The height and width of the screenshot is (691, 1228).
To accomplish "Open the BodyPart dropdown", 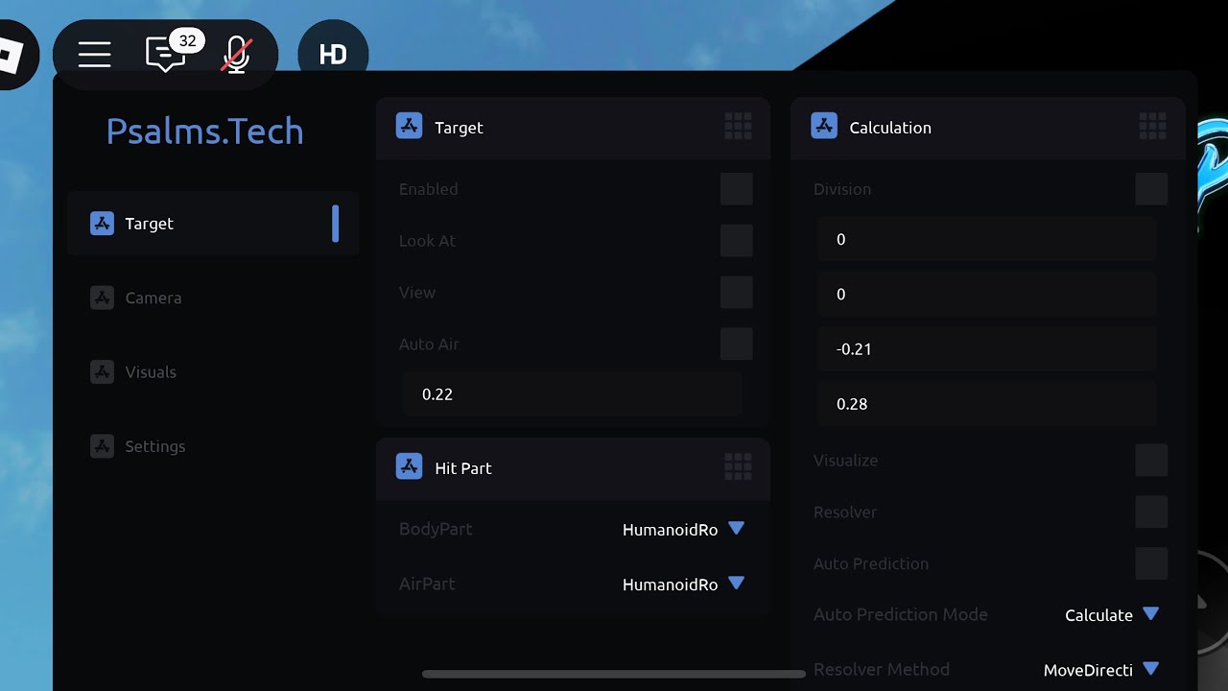I will pos(683,529).
